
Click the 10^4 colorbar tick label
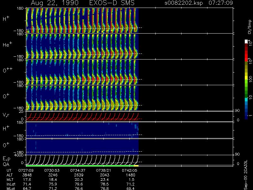[250, 42]
